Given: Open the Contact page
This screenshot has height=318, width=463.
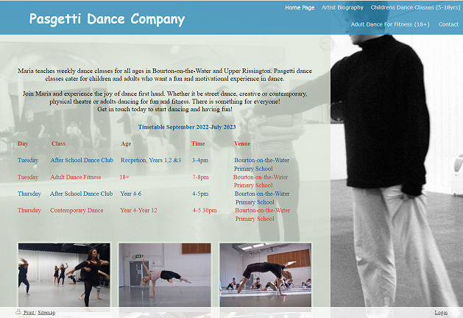Looking at the screenshot, I should pyautogui.click(x=448, y=24).
